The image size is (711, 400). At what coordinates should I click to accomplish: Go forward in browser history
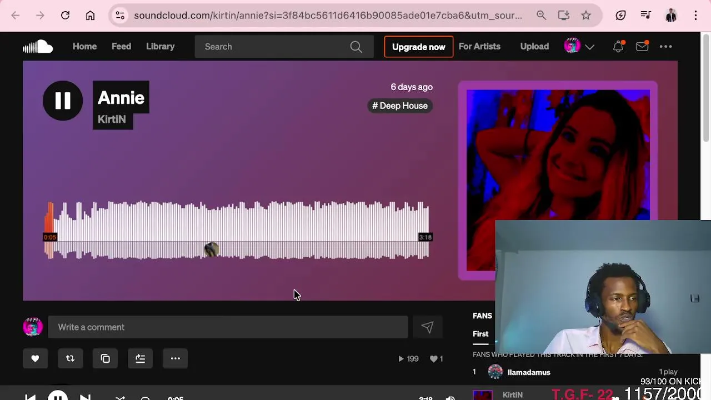(x=40, y=16)
